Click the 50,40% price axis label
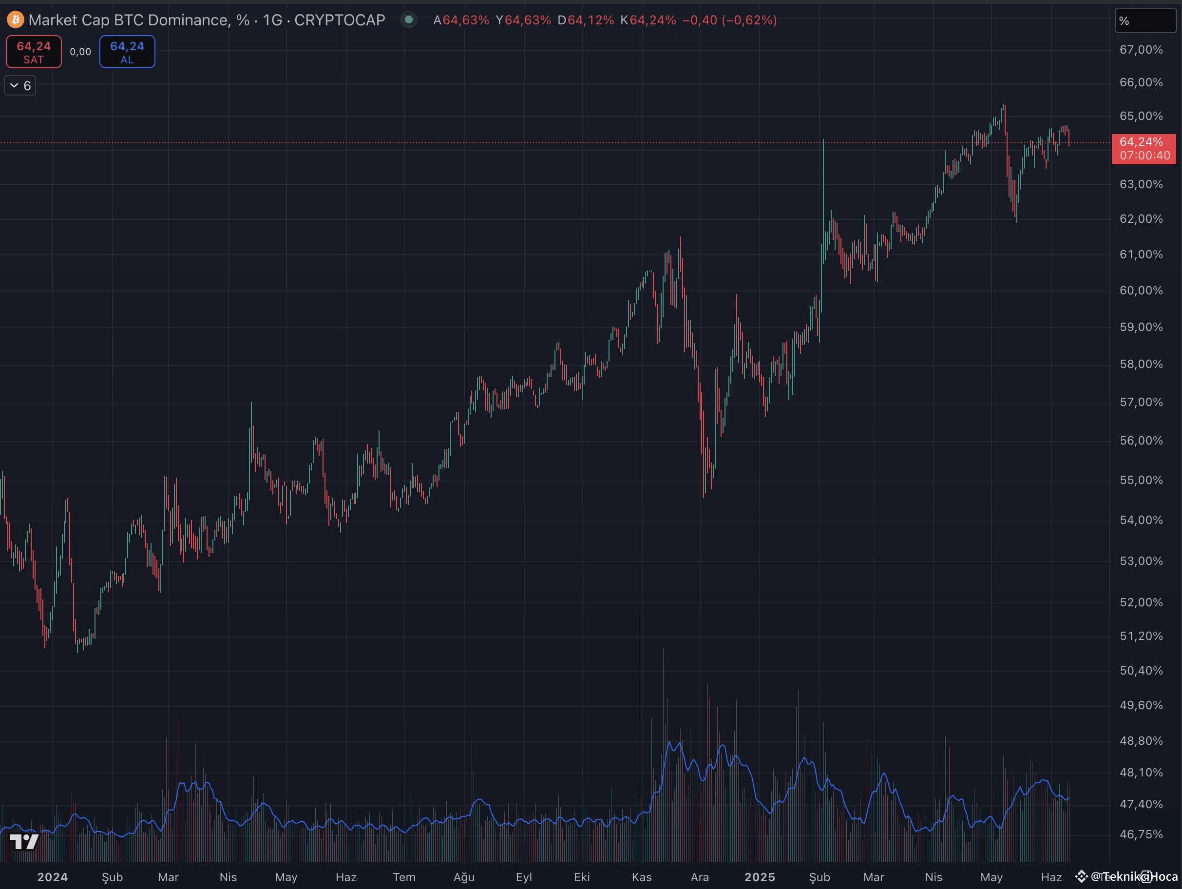Image resolution: width=1182 pixels, height=889 pixels. pyautogui.click(x=1142, y=670)
